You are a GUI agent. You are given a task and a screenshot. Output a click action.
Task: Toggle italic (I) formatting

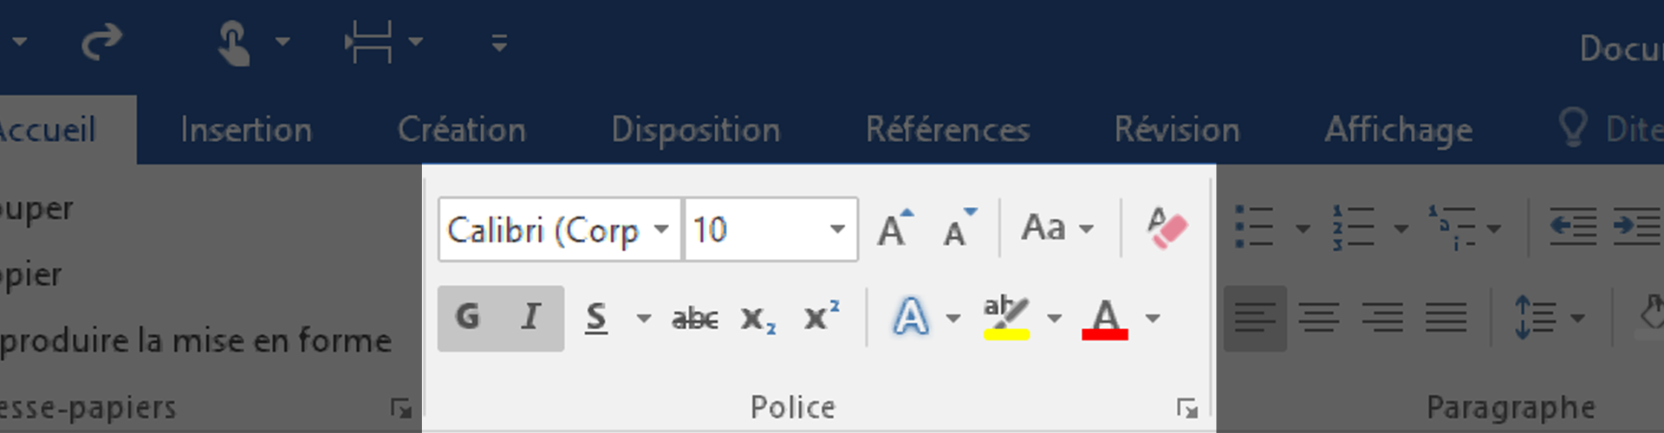531,318
